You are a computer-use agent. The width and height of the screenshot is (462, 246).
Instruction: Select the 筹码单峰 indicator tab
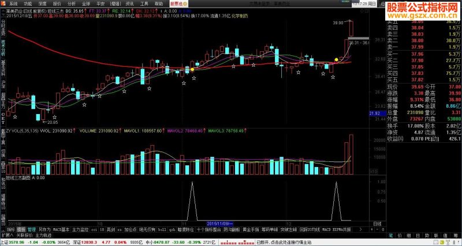click(270, 229)
